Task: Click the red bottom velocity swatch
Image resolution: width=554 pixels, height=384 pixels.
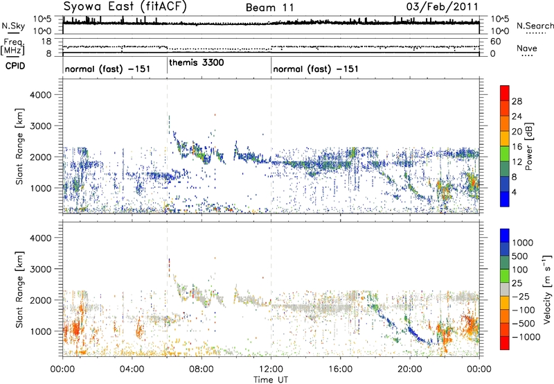Action: point(505,343)
